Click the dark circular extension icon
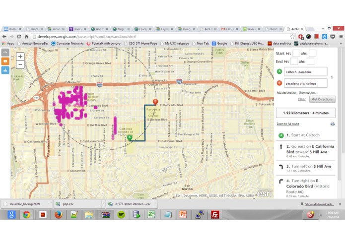The height and width of the screenshot is (245, 345). 308,37
